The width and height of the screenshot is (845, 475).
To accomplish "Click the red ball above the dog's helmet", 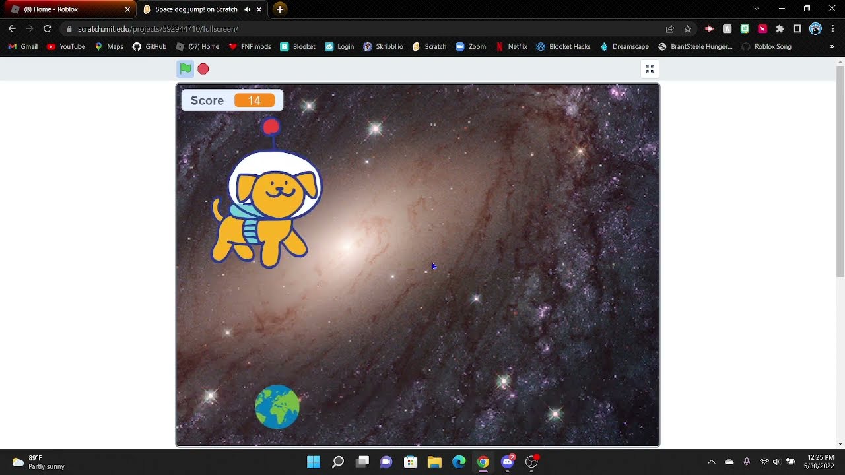I will (271, 127).
